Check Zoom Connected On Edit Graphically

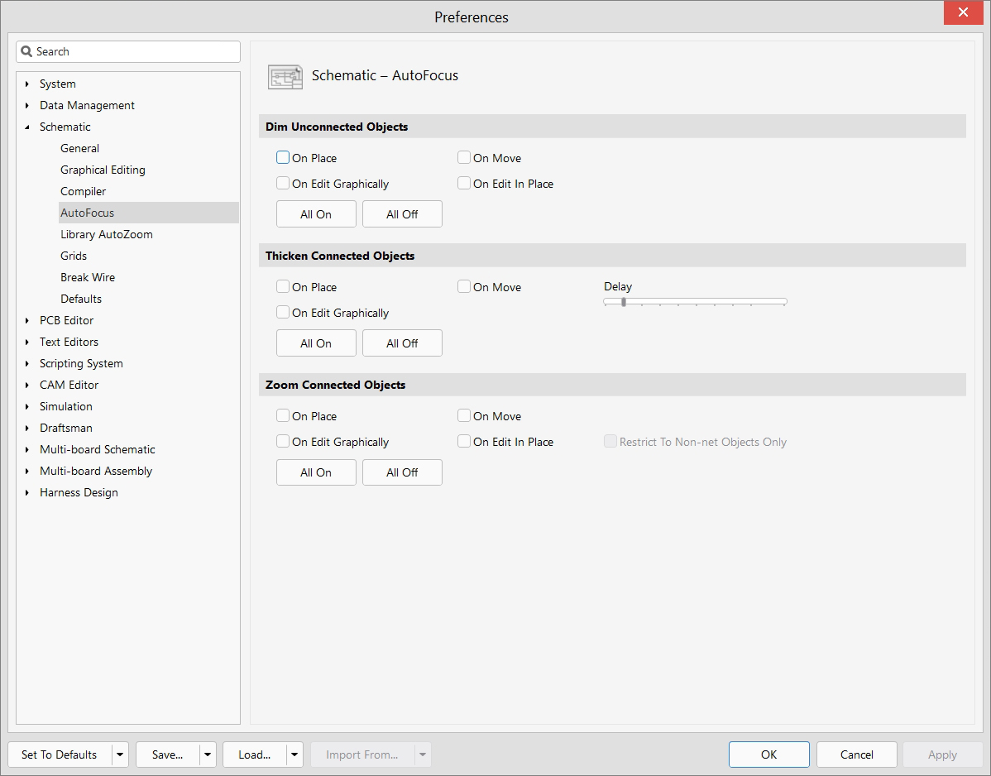point(283,441)
